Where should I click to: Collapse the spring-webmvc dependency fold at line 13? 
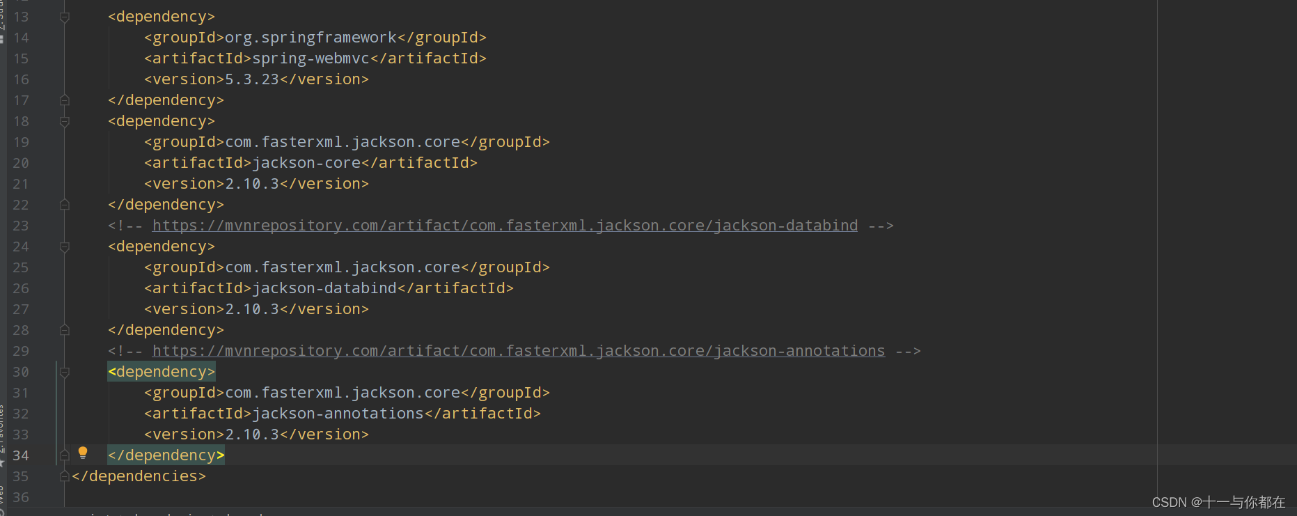(x=65, y=17)
